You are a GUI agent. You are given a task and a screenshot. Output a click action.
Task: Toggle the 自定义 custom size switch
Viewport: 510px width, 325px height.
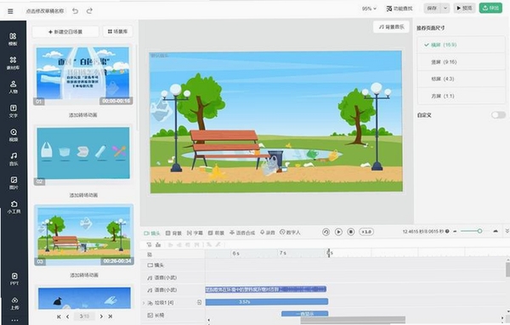pos(498,115)
